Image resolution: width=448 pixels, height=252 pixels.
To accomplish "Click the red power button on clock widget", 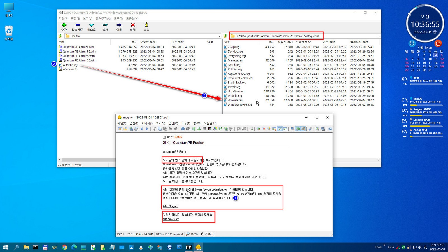I will [438, 43].
